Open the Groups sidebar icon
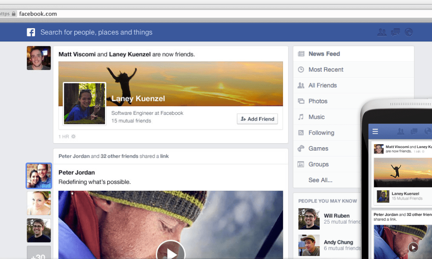This screenshot has height=259, width=432. 300,164
